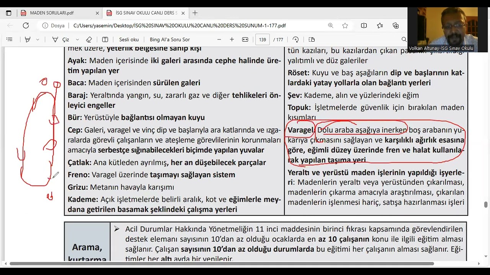The height and width of the screenshot is (275, 490).
Task: View site information for Dosya
Action: [53, 26]
